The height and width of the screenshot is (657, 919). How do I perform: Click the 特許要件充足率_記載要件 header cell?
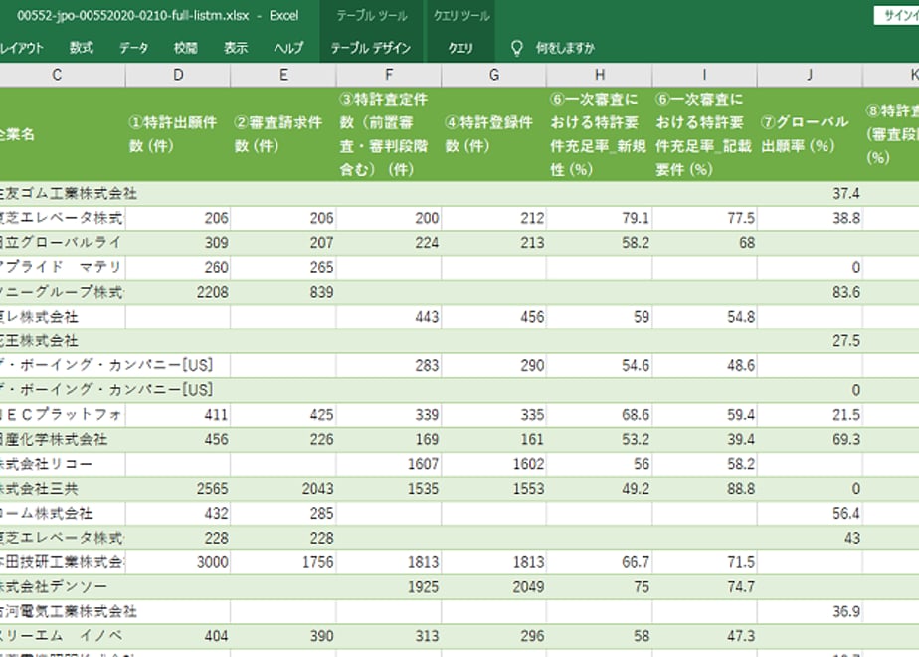704,134
